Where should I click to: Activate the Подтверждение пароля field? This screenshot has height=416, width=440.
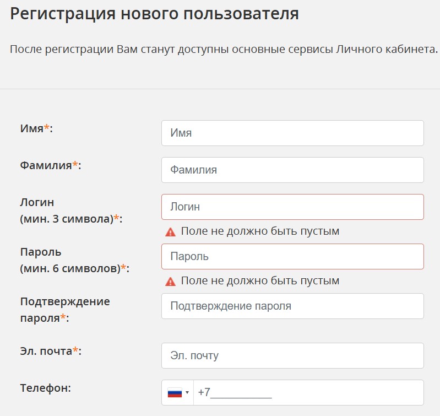point(292,306)
